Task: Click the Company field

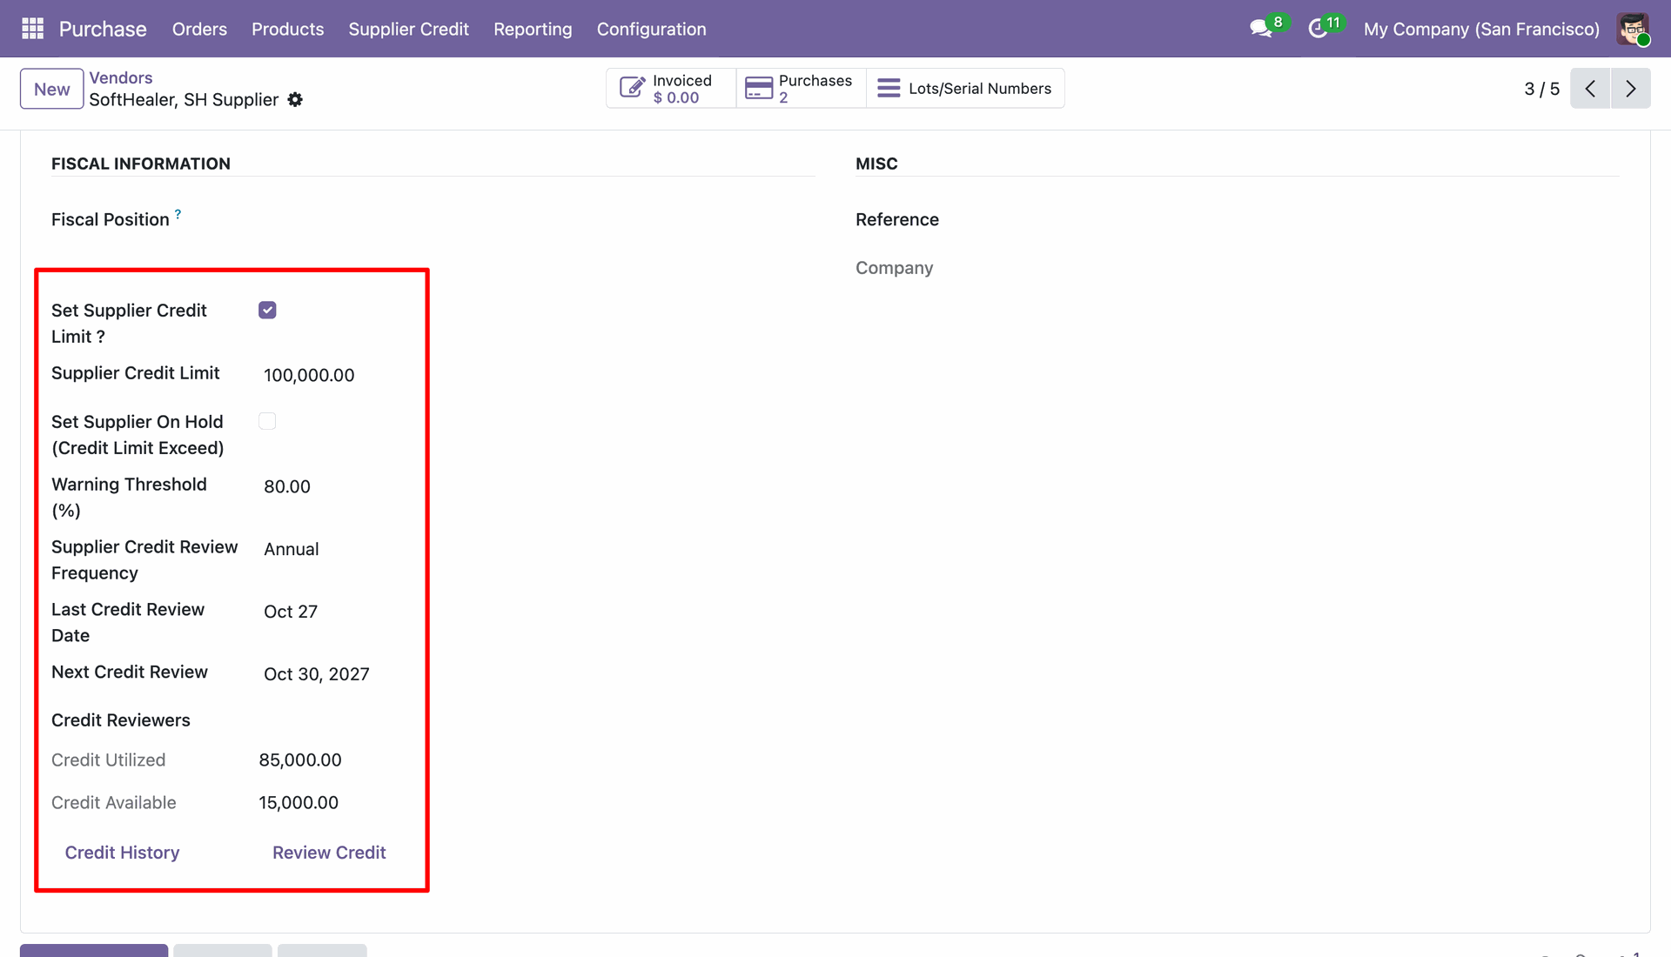Action: point(1340,268)
